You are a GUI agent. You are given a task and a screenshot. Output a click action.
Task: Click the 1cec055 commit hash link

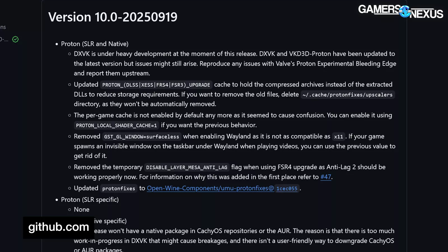[x=287, y=188]
